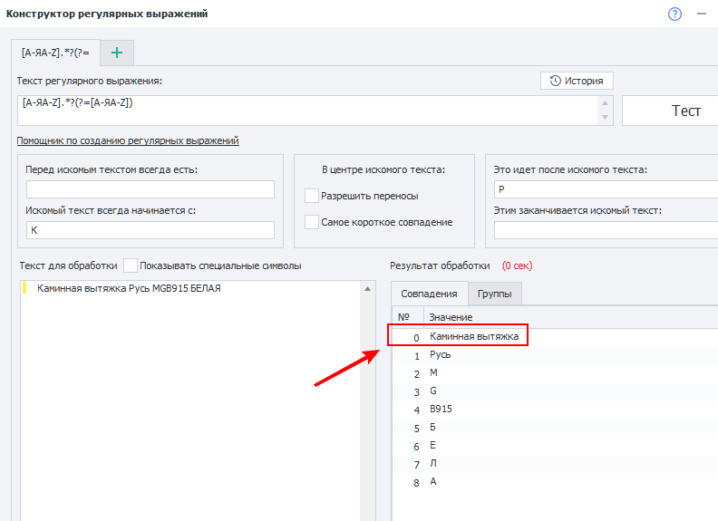Minimize the regex constructor window
This screenshot has height=521, width=718.
click(x=702, y=14)
